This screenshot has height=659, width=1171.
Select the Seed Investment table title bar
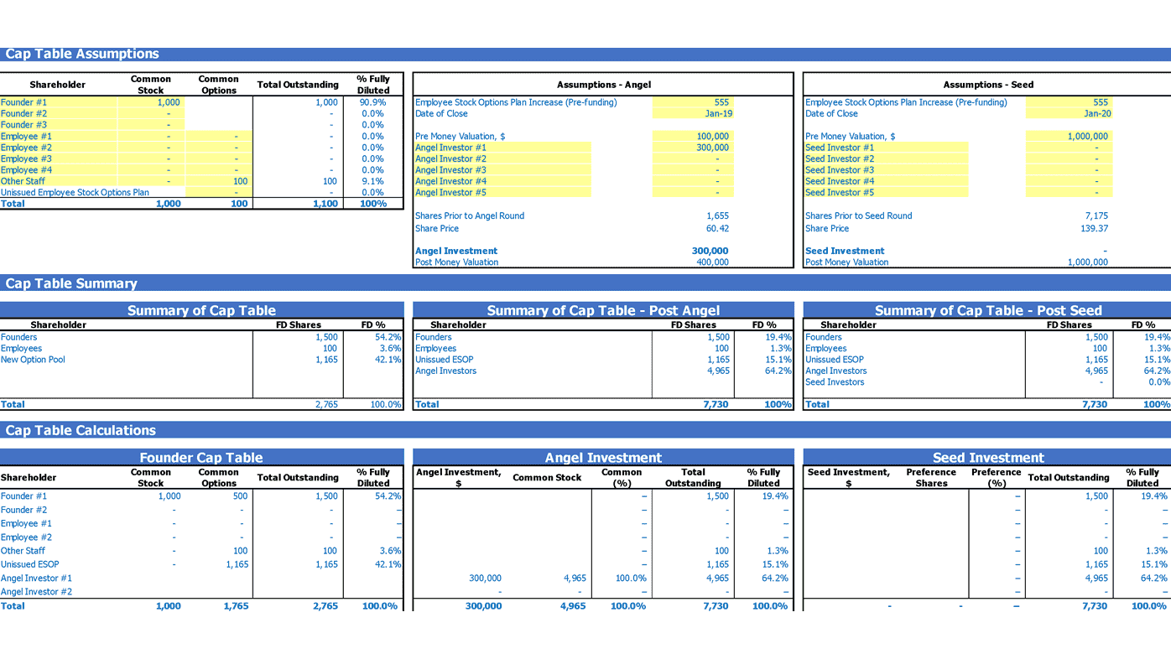[987, 458]
